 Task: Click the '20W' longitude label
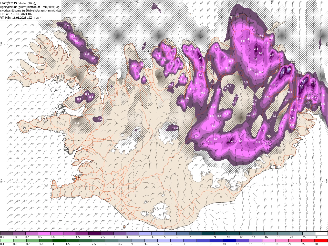coord(136,1)
